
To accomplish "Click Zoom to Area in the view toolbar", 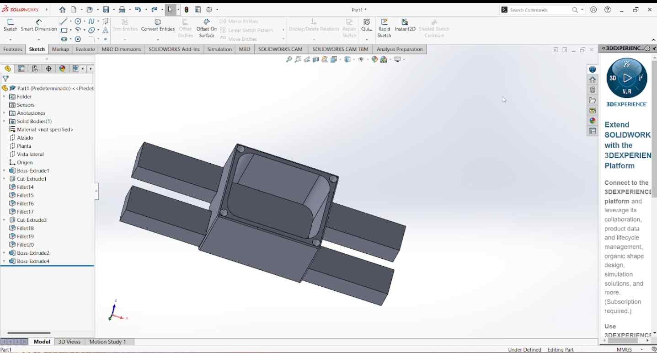I will pyautogui.click(x=298, y=59).
